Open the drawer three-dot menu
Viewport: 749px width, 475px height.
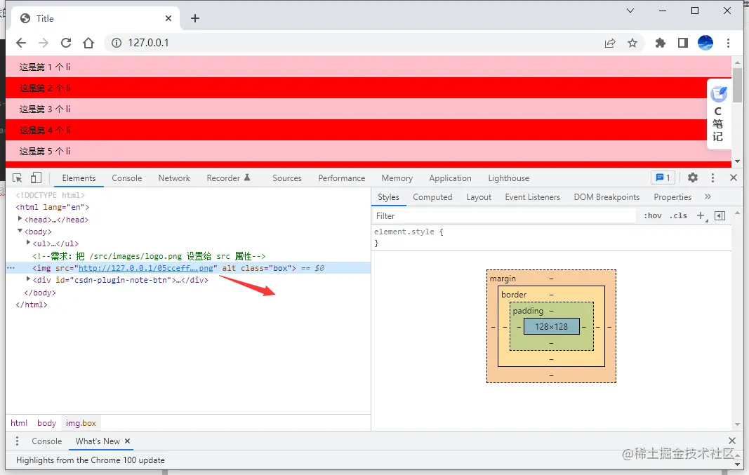[x=17, y=441]
